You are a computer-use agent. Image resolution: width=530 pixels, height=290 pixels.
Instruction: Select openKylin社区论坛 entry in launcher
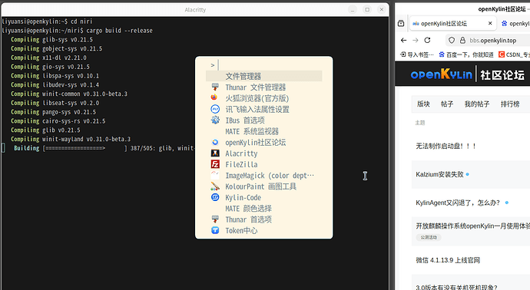(263, 143)
